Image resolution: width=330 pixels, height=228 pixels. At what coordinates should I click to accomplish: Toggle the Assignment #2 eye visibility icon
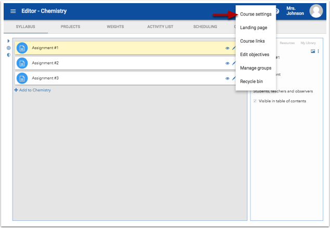[227, 63]
